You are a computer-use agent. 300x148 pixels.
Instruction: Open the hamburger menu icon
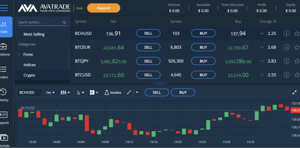point(4,8)
